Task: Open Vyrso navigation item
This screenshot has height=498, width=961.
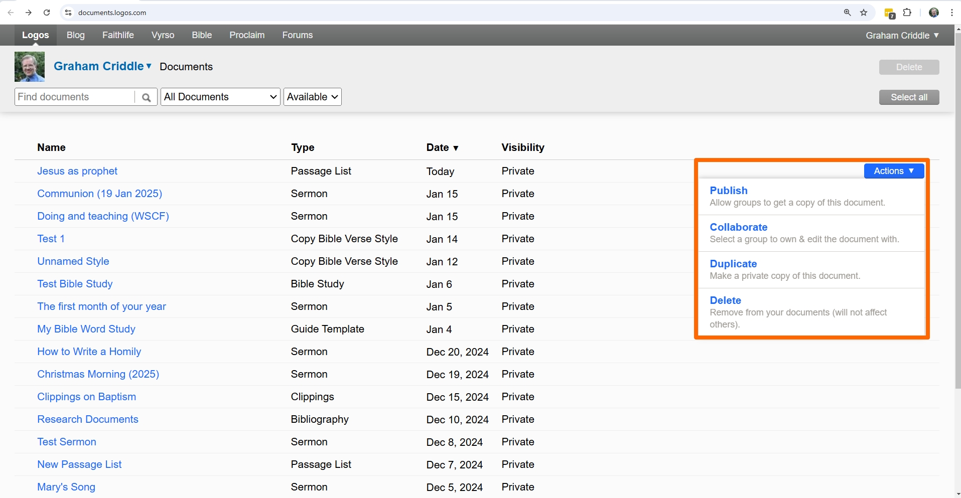Action: 163,35
